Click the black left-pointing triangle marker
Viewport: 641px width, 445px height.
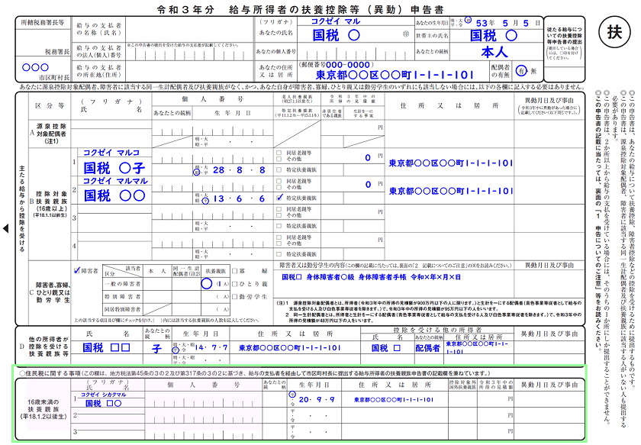click(x=6, y=227)
